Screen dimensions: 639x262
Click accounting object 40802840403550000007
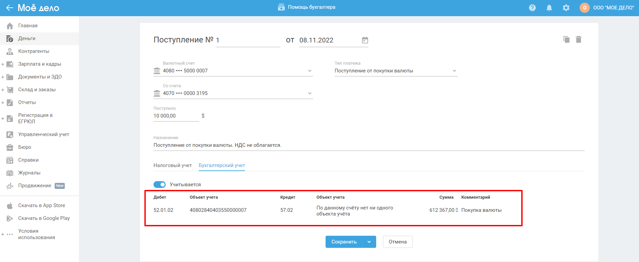[x=218, y=210]
